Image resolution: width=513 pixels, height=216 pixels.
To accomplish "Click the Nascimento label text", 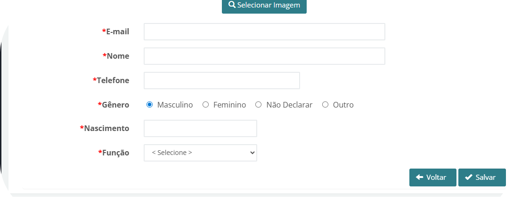I will [x=106, y=128].
